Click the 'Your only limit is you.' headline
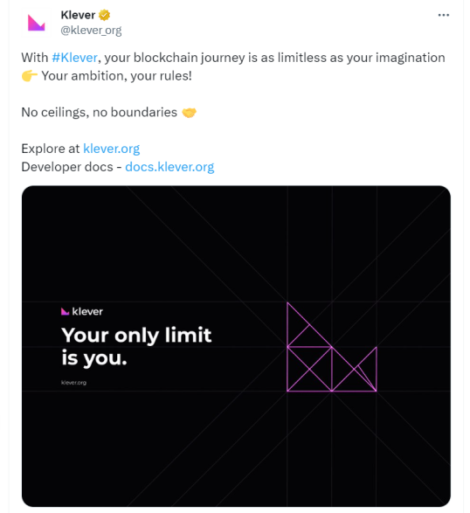Viewport: 470px width, 513px height. 136,346
